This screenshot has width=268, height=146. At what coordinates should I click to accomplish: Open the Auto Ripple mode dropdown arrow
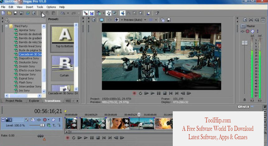pos(104,13)
